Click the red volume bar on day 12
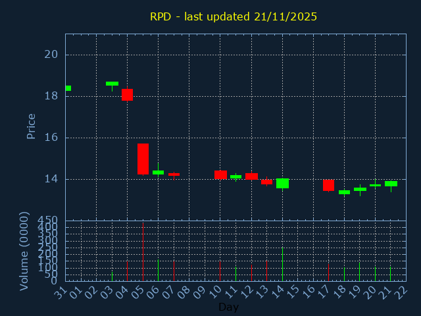 click(251, 273)
